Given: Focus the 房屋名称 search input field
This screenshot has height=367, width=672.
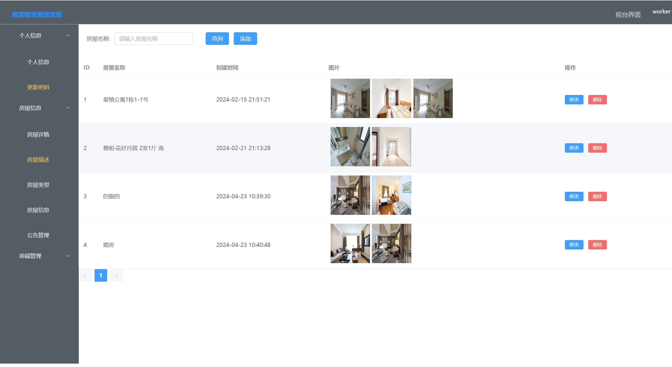Looking at the screenshot, I should [x=154, y=39].
